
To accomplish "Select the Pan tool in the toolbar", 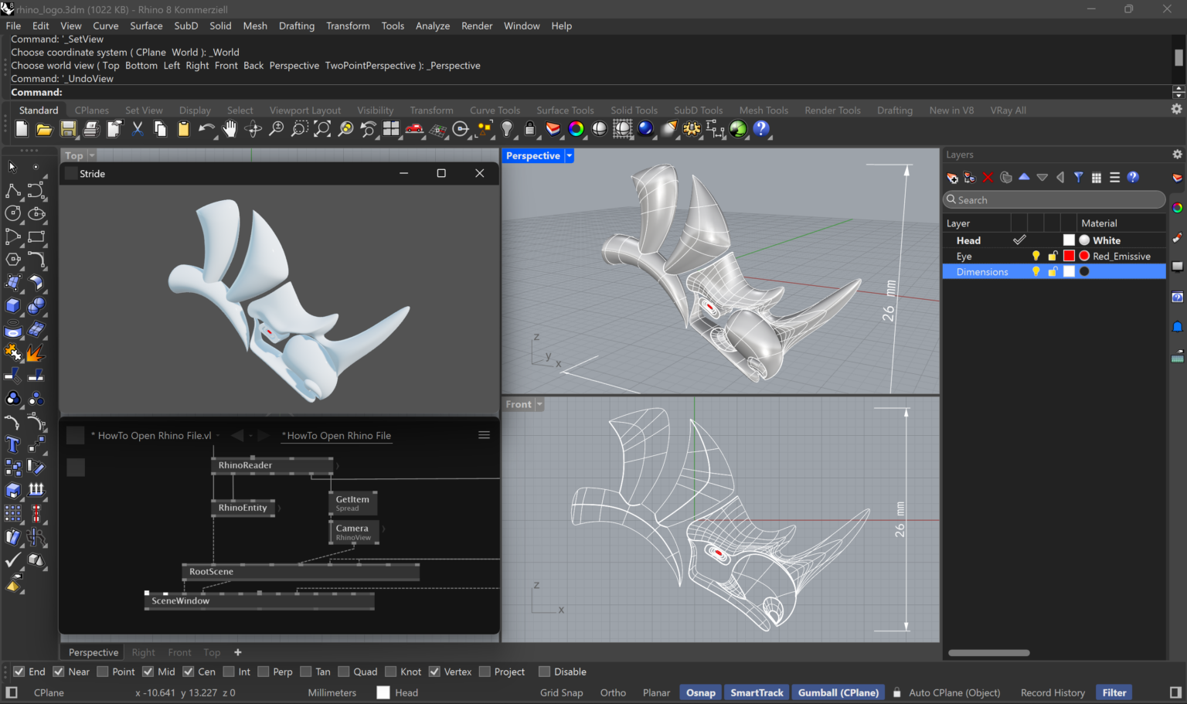I will tap(230, 129).
